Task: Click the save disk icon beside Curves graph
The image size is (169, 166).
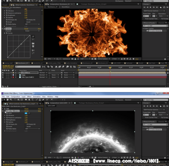Action: pyautogui.click(x=33, y=46)
